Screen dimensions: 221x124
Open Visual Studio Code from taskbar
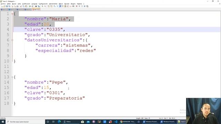pyautogui.click(x=116, y=122)
